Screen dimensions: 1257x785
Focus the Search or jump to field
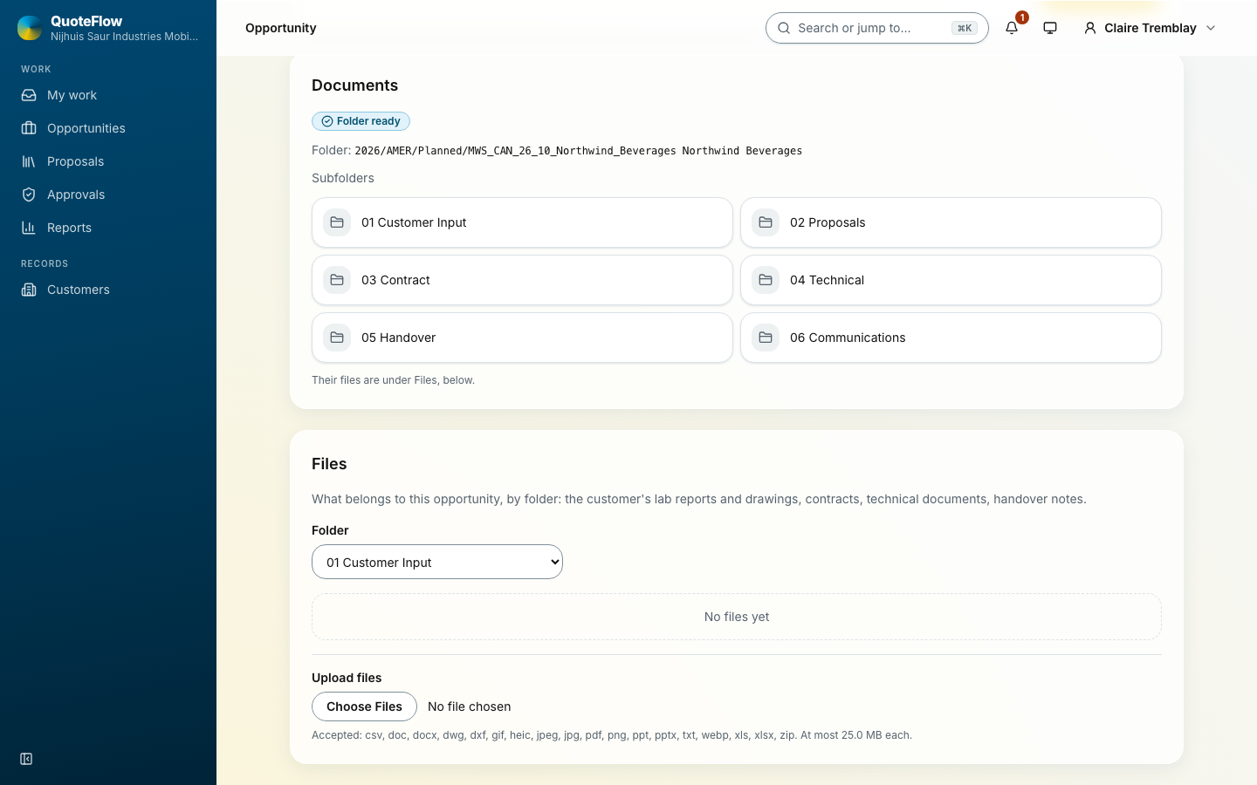point(876,28)
